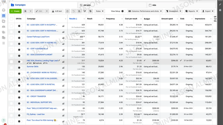Sort by the Frequency column header
223x125 pixels.
[110, 18]
